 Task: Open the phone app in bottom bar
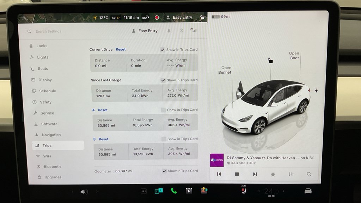pos(173,191)
